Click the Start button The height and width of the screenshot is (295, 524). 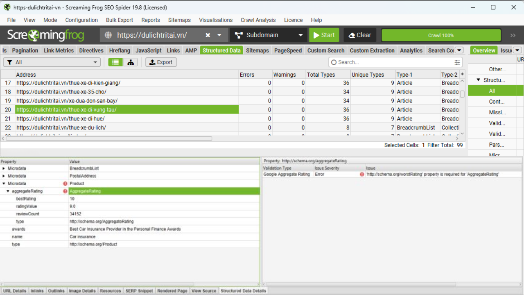coord(324,35)
